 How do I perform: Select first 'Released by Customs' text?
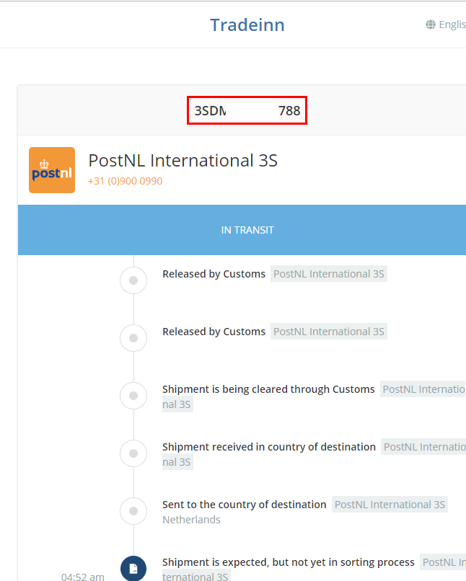tap(214, 274)
